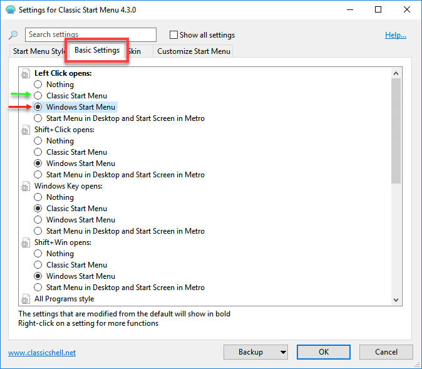The width and height of the screenshot is (422, 369).
Task: Select the Shift+Click opens heading
Action: click(64, 130)
